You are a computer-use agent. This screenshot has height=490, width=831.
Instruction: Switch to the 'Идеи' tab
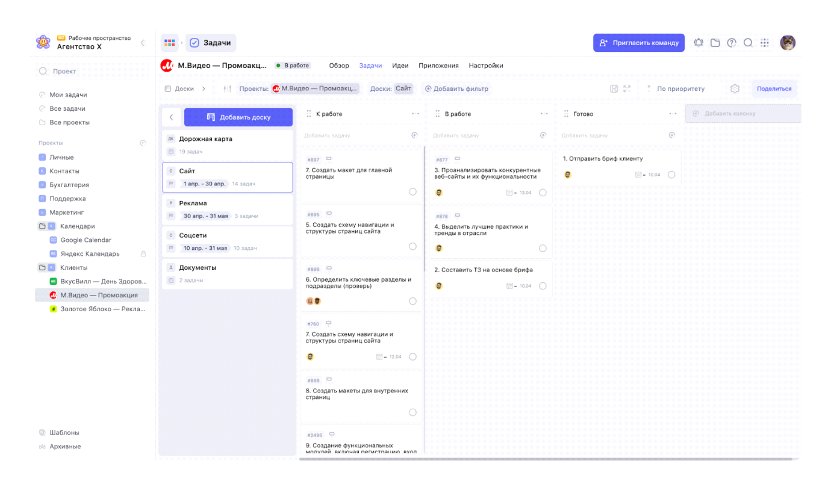[x=400, y=66]
